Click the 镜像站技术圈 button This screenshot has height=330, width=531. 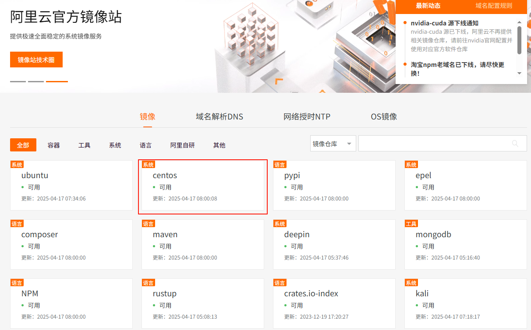click(36, 60)
